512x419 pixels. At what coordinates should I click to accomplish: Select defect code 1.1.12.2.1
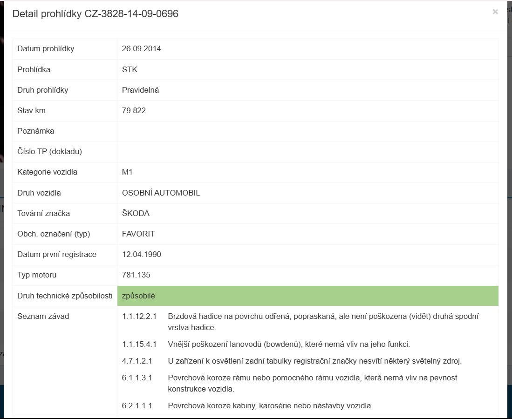click(x=139, y=316)
